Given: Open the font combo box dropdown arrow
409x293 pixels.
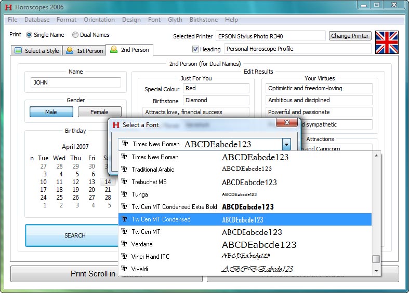Looking at the screenshot, I should coord(286,144).
